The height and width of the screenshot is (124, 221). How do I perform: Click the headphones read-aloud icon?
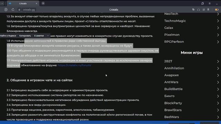pyautogui.click(x=199, y=10)
